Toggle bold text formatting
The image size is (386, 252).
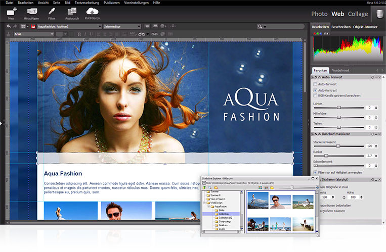tap(79, 34)
